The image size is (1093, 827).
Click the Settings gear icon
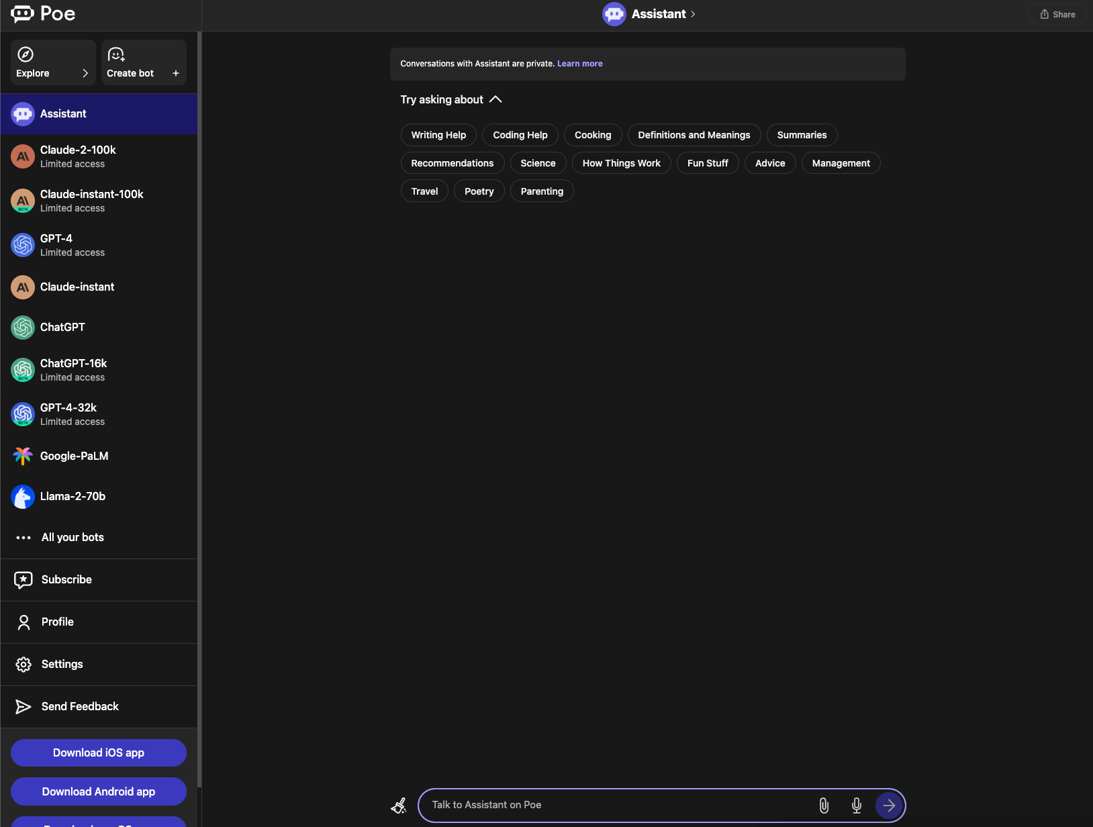pyautogui.click(x=23, y=665)
